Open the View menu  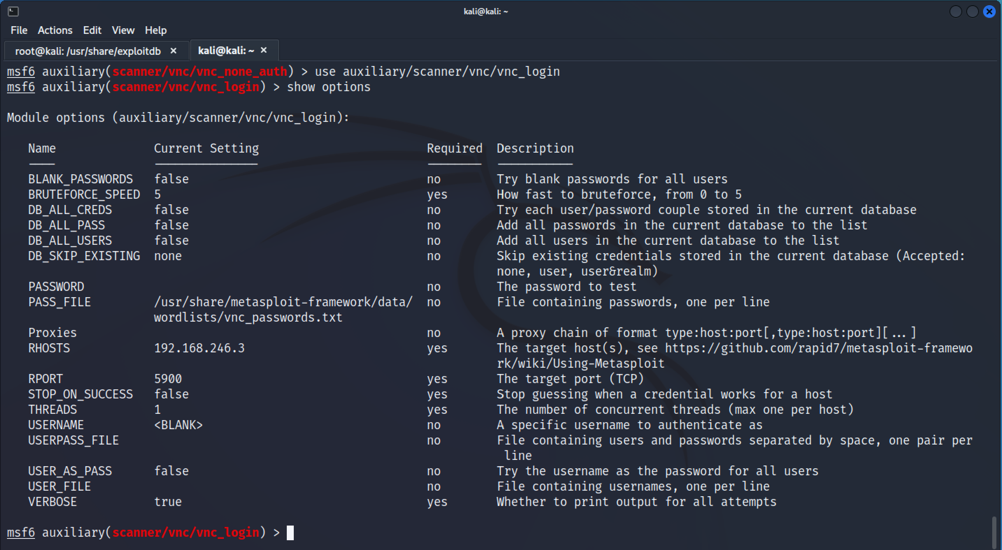(x=123, y=30)
